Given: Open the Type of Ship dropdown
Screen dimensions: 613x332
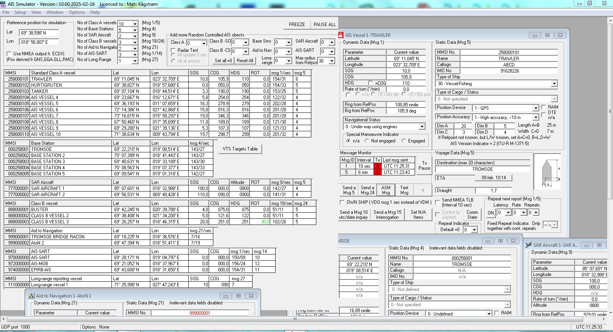Looking at the screenshot, I should tap(554, 84).
